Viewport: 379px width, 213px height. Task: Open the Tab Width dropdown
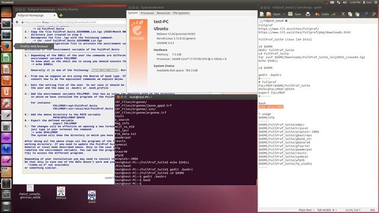coord(327,210)
